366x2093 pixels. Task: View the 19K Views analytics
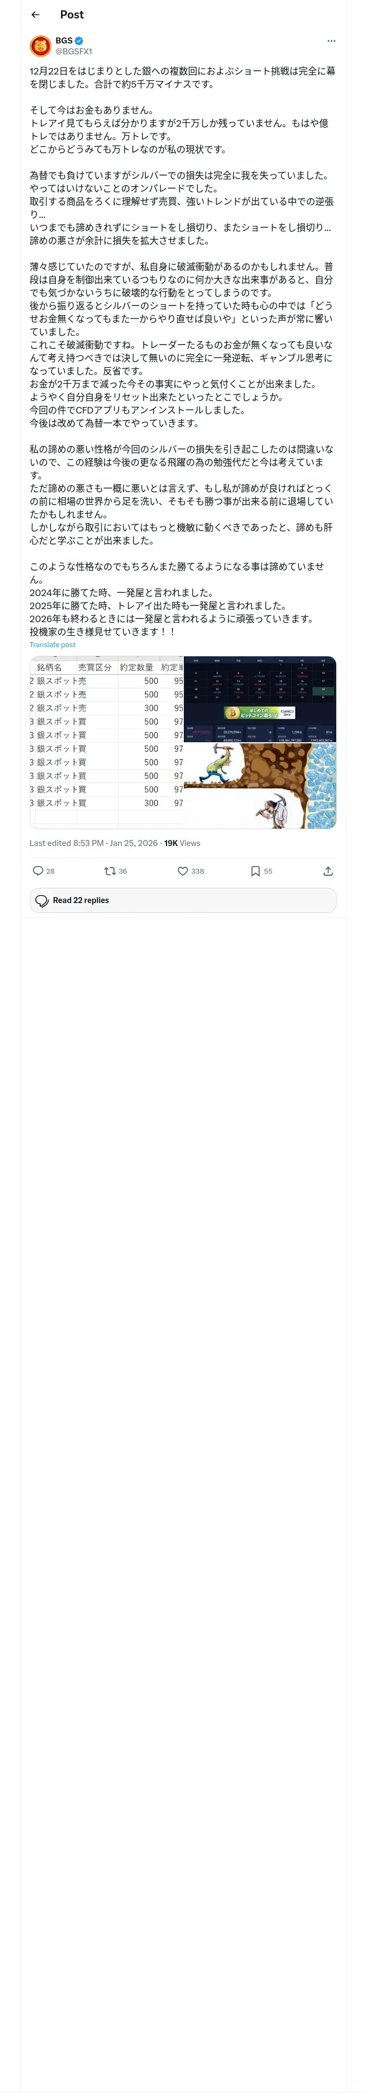pyautogui.click(x=182, y=843)
